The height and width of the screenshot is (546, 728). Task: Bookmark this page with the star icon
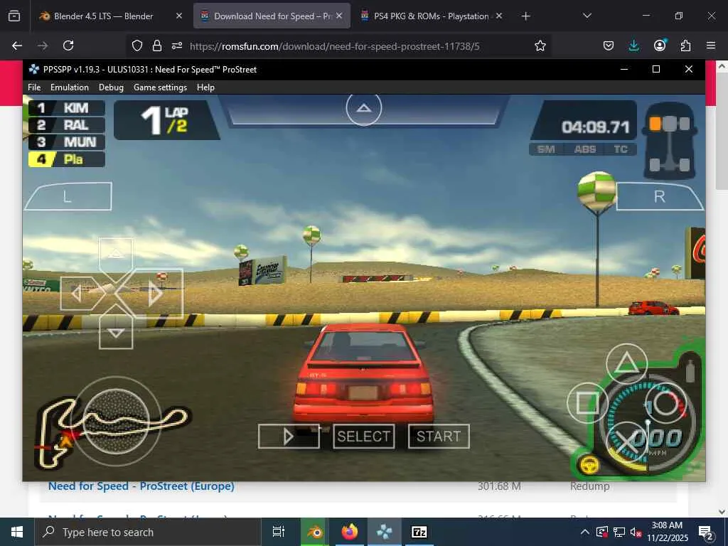pyautogui.click(x=540, y=45)
